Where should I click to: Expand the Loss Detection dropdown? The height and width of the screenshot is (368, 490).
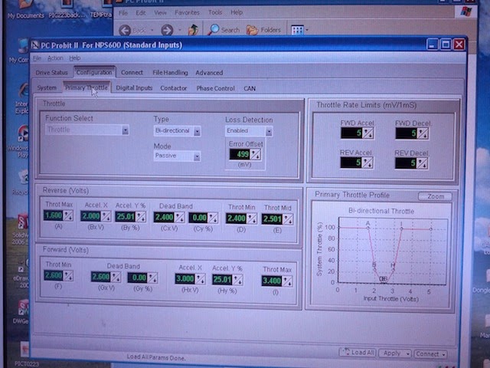269,132
